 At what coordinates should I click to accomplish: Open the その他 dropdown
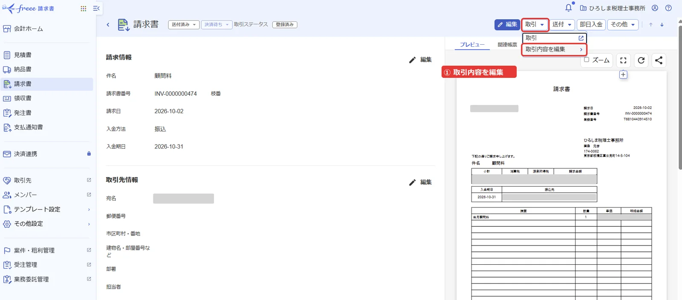pos(623,25)
